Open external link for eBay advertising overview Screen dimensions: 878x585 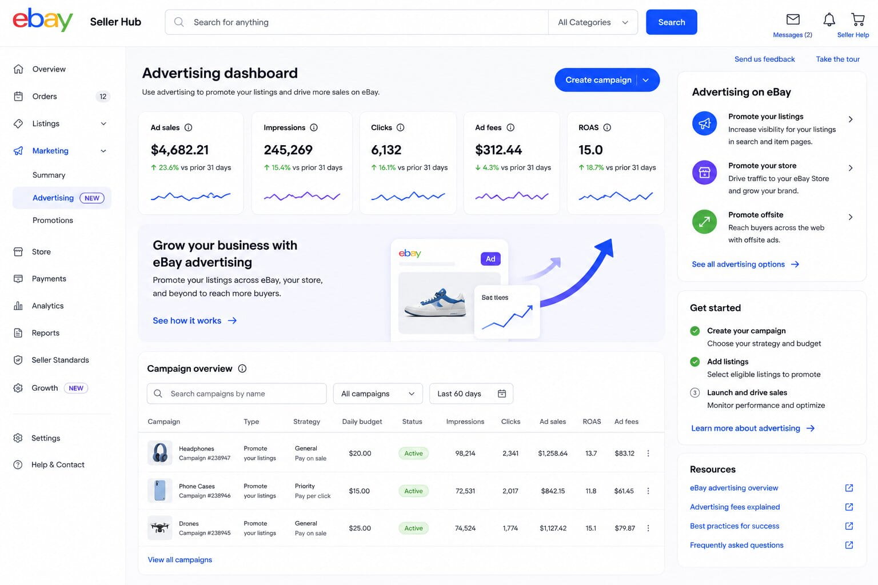pos(849,488)
